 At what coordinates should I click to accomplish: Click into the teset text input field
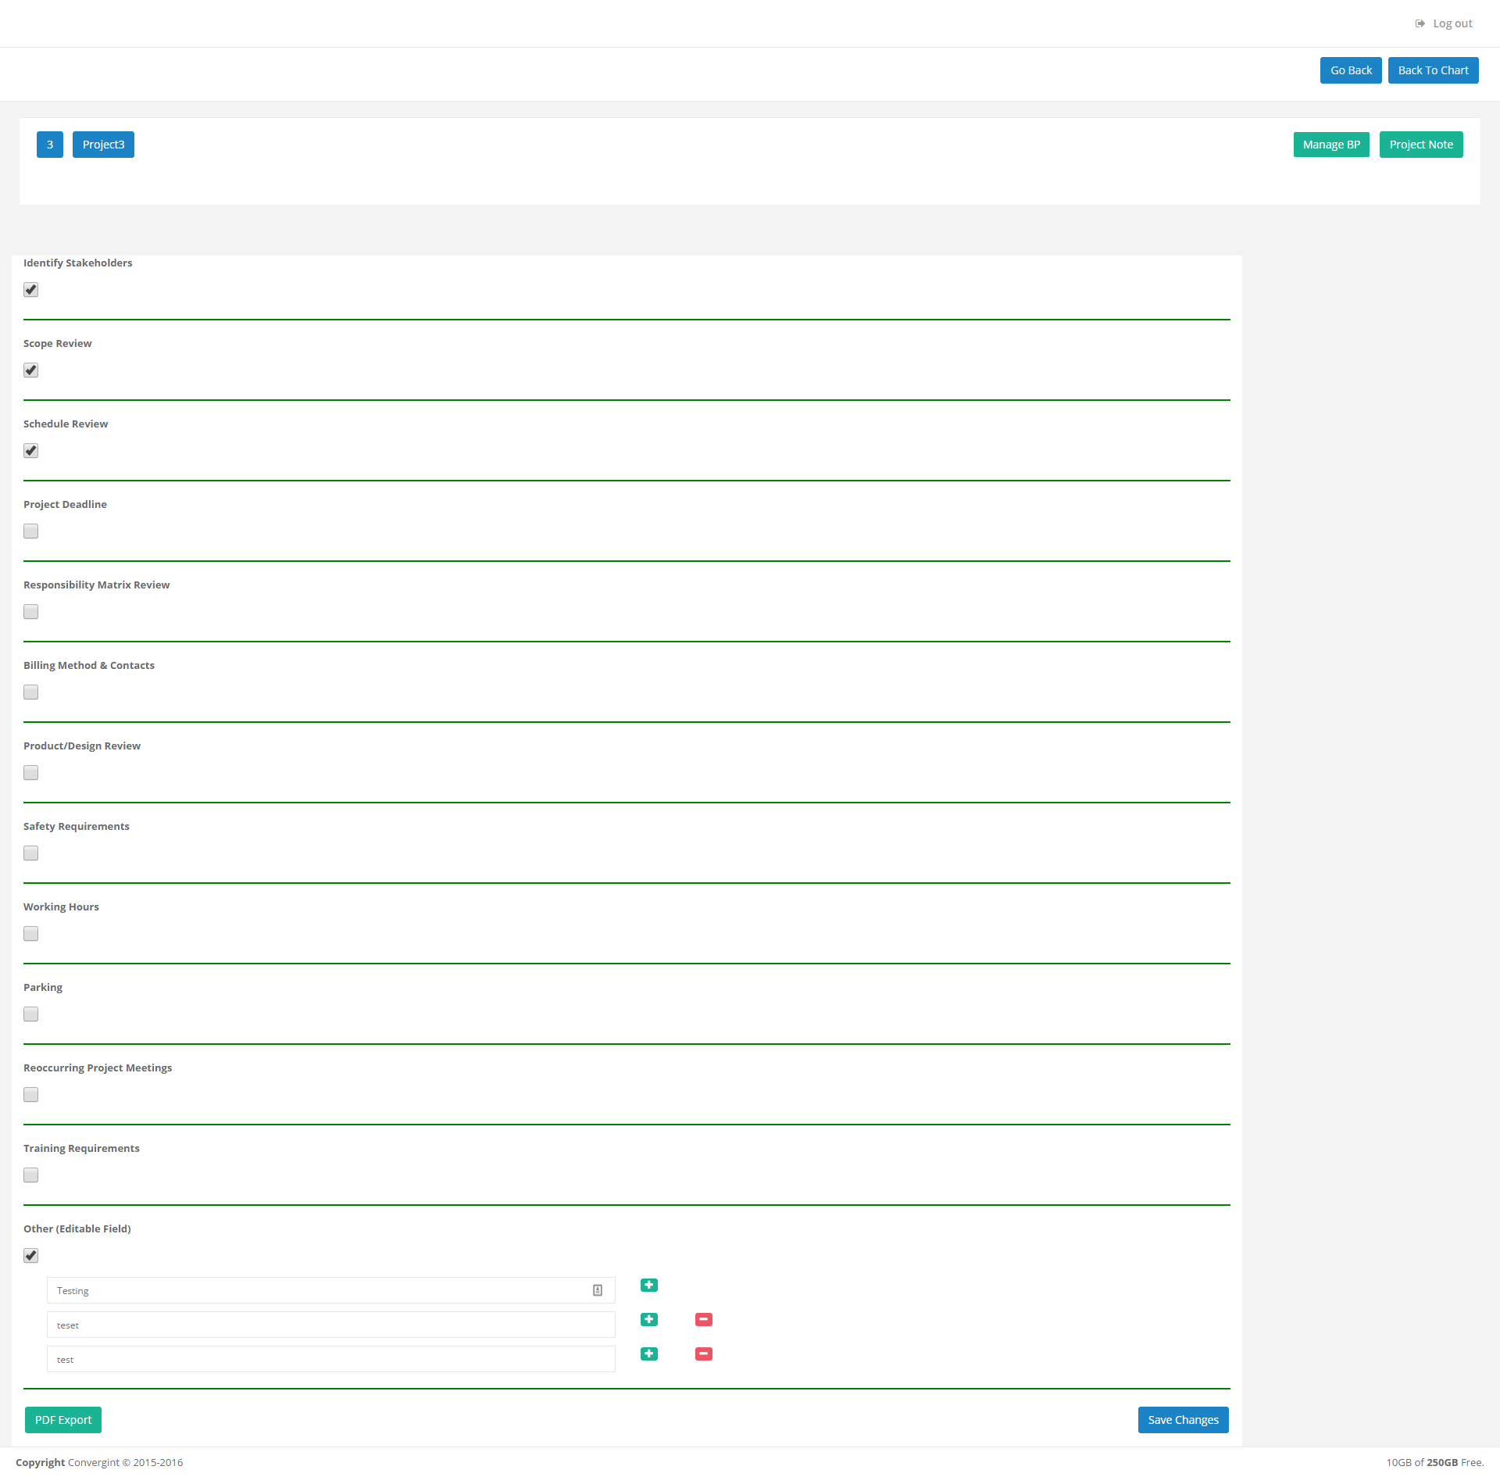[x=330, y=1325]
